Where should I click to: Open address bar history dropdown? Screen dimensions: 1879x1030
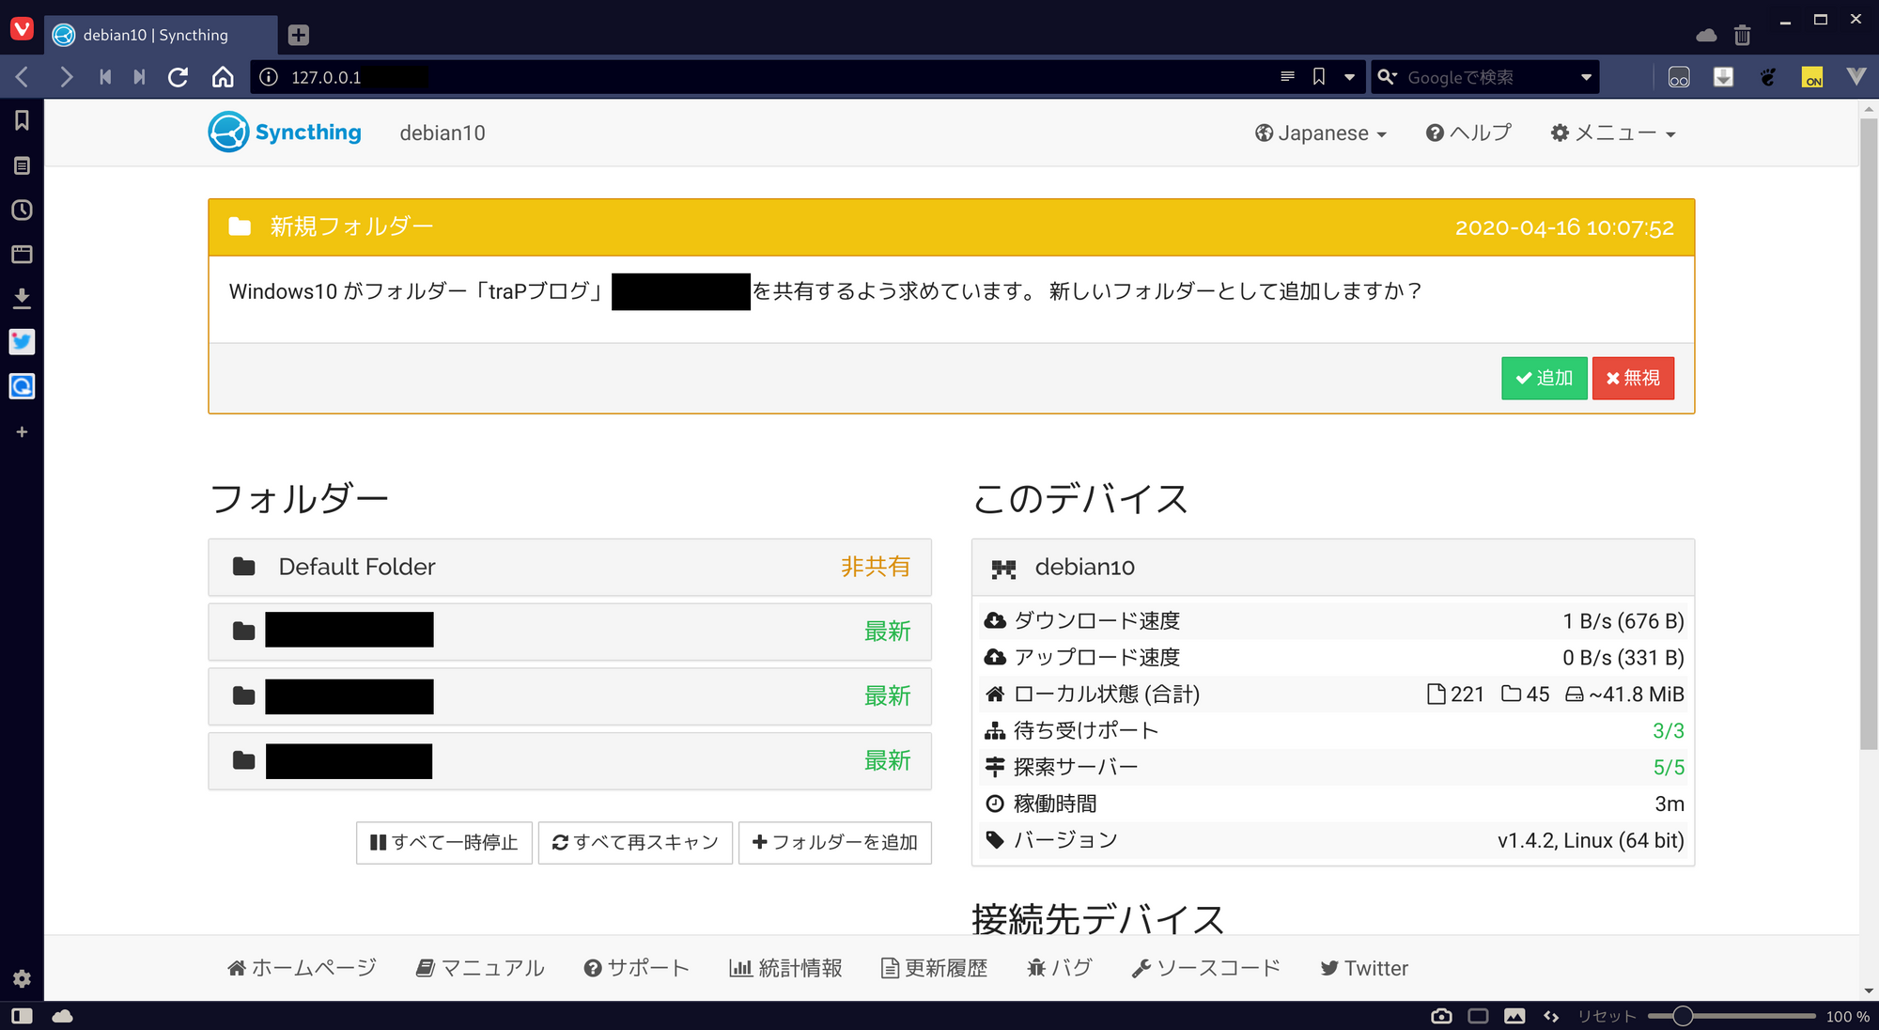pyautogui.click(x=1349, y=77)
